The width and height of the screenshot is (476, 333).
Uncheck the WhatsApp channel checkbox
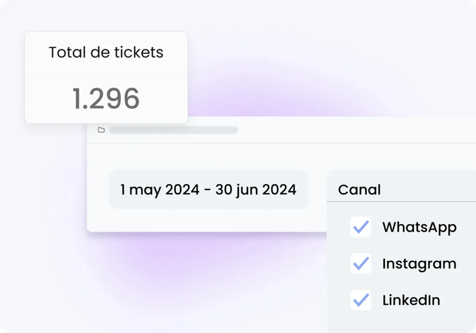pyautogui.click(x=361, y=227)
